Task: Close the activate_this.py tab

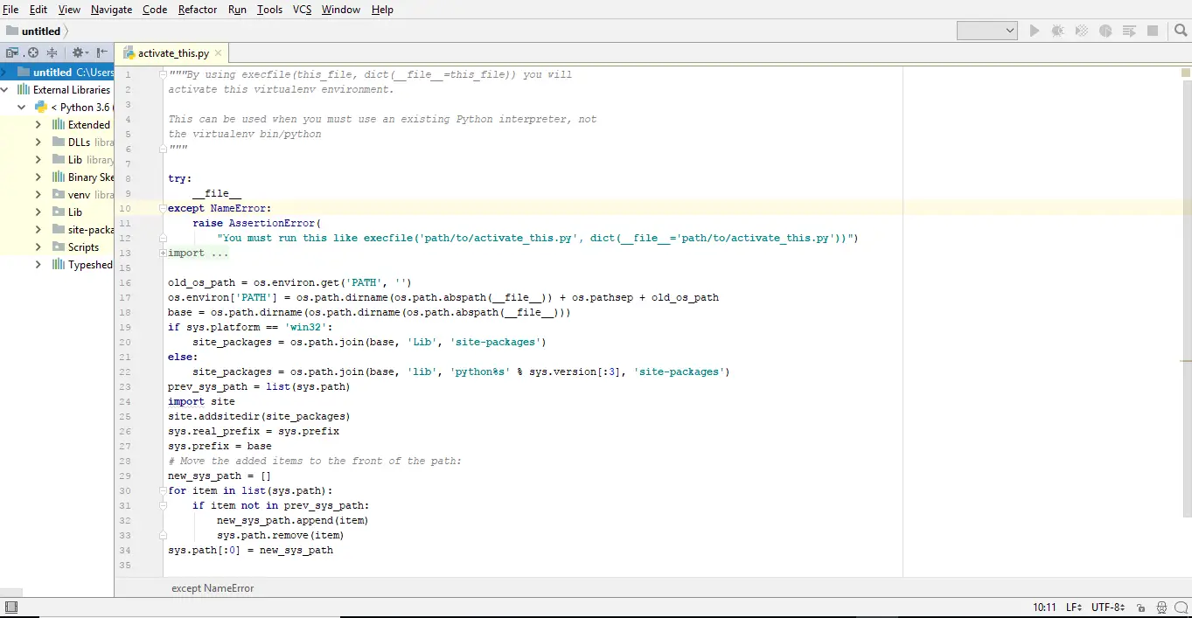Action: tap(219, 53)
